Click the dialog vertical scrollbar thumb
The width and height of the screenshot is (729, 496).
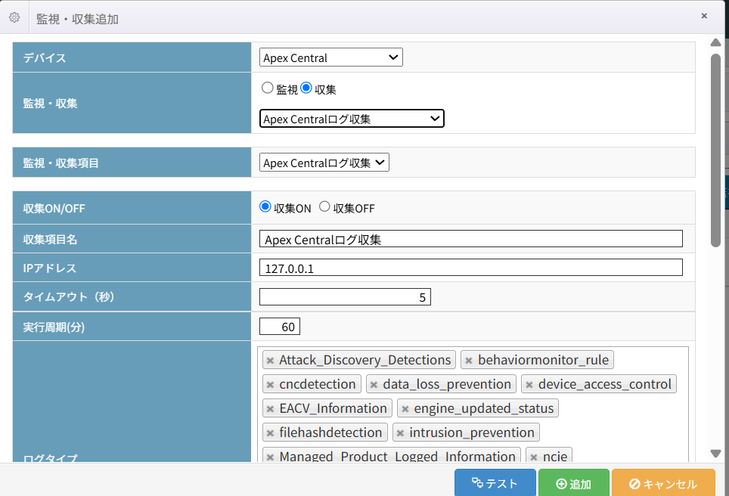(715, 150)
